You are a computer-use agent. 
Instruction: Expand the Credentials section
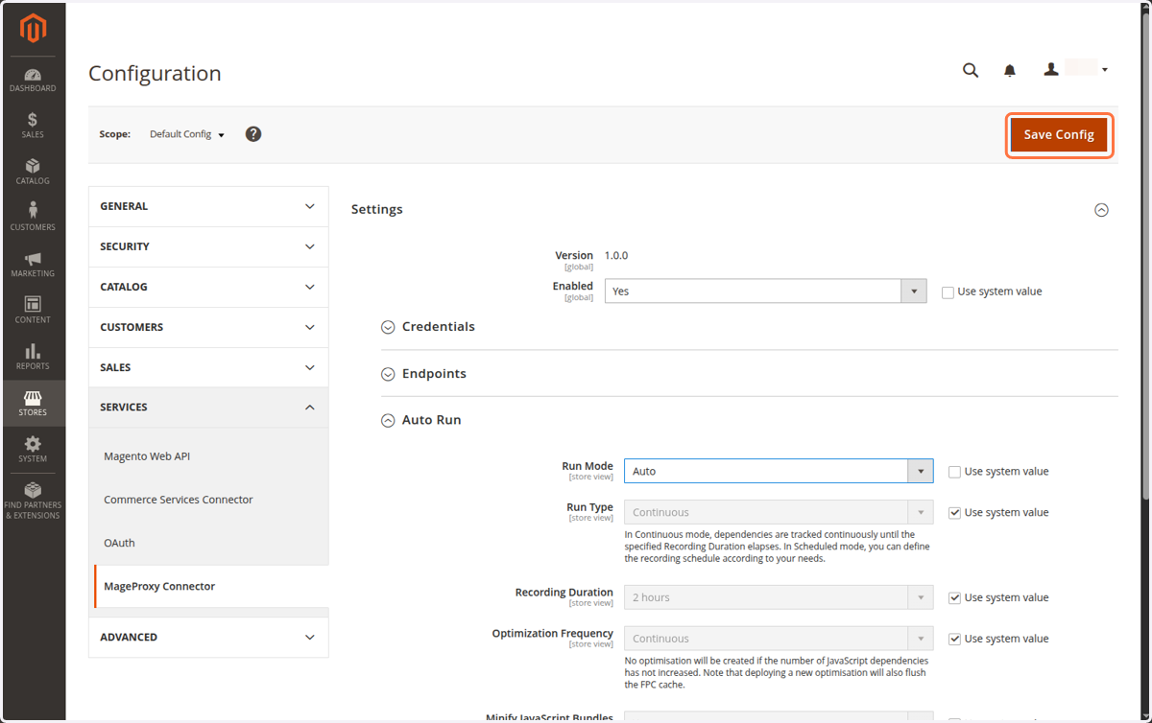coord(428,327)
